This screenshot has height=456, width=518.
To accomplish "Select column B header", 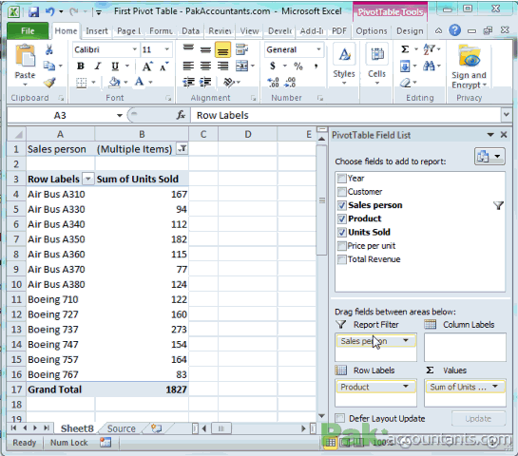I will (142, 134).
